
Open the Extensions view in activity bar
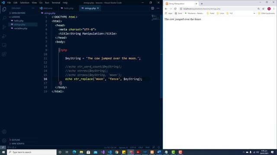click(4, 54)
